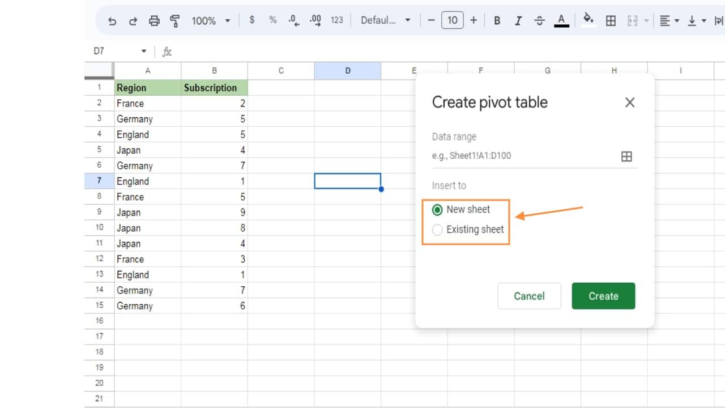Click the Undo arrow icon
The height and width of the screenshot is (408, 725).
(x=112, y=21)
